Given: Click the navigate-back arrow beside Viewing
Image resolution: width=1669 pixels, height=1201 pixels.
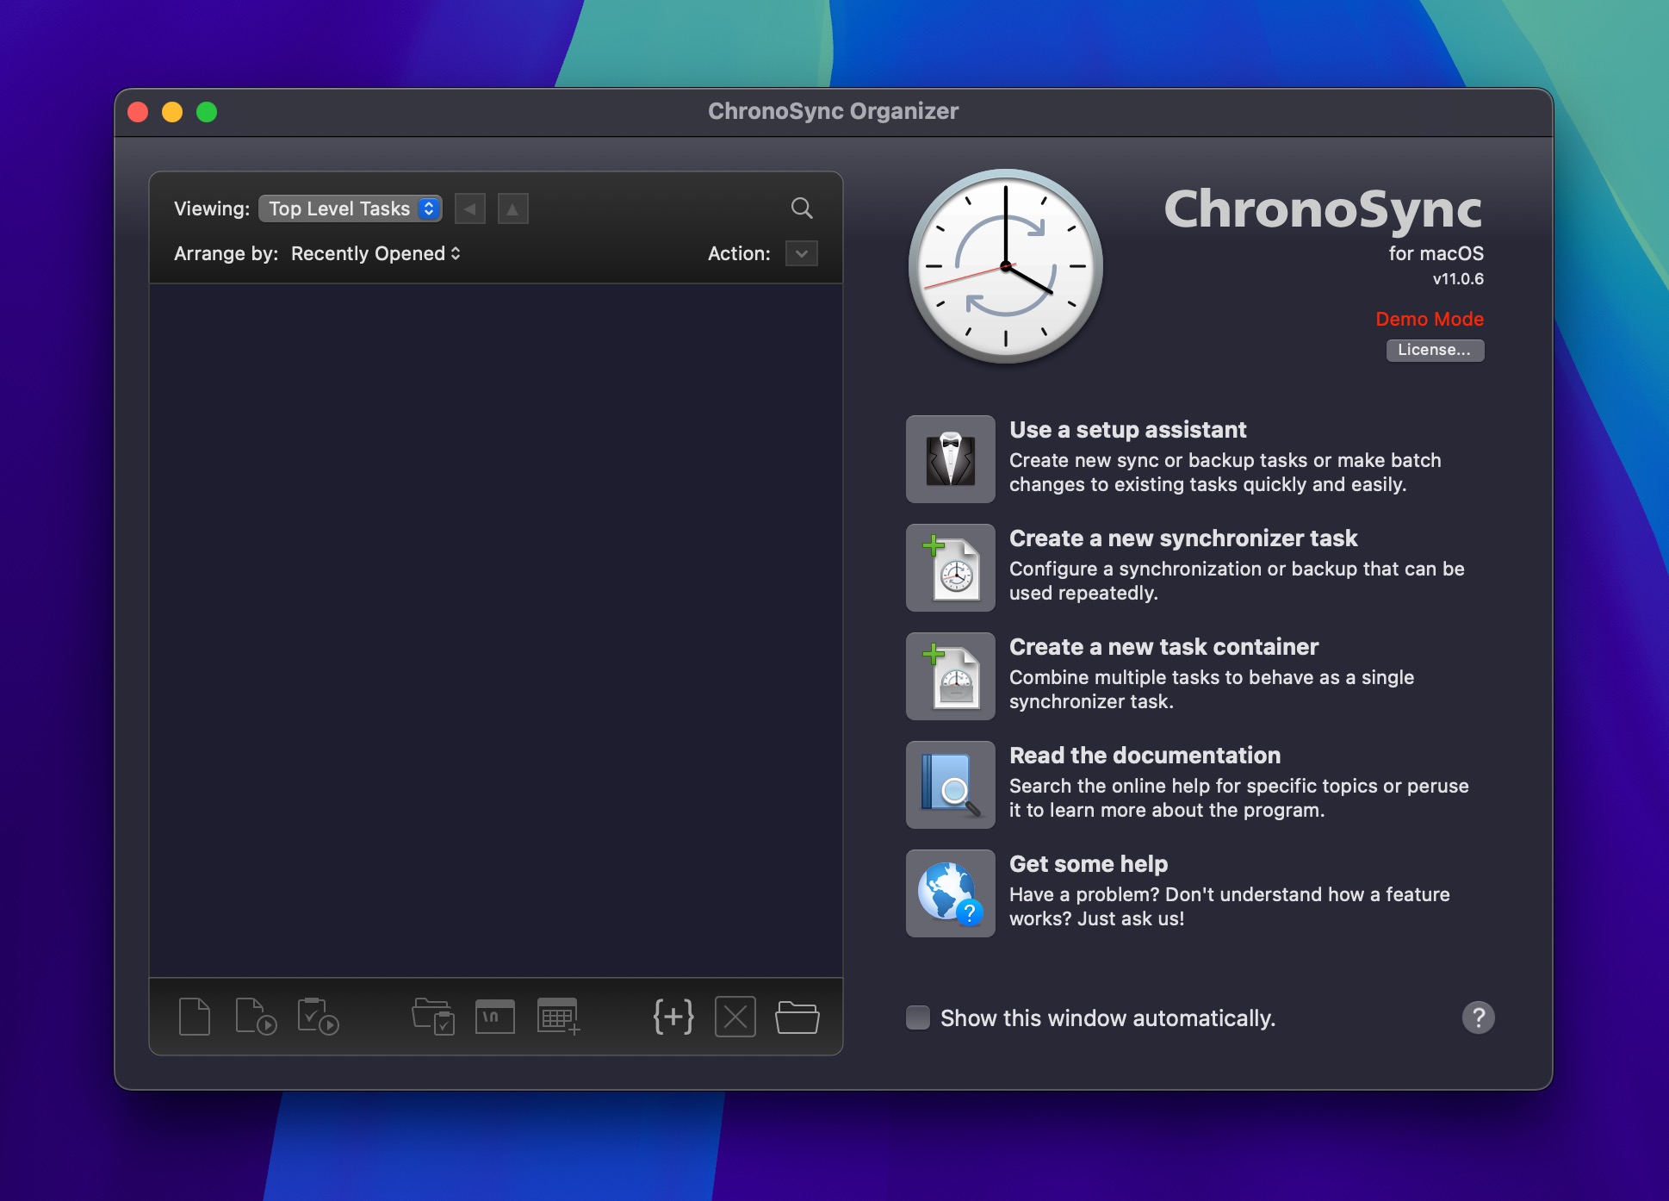Looking at the screenshot, I should (469, 208).
